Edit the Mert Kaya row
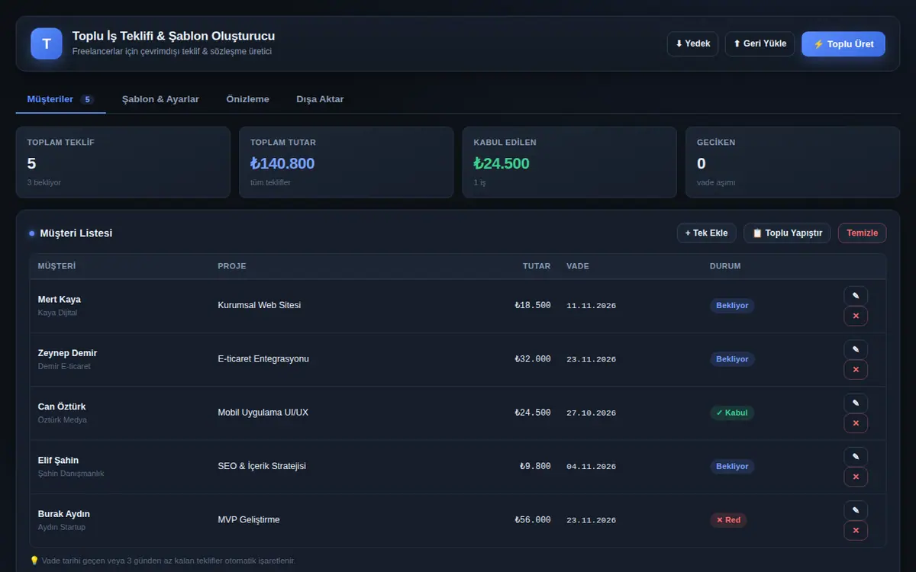Screen dimensions: 916x572 [856, 296]
